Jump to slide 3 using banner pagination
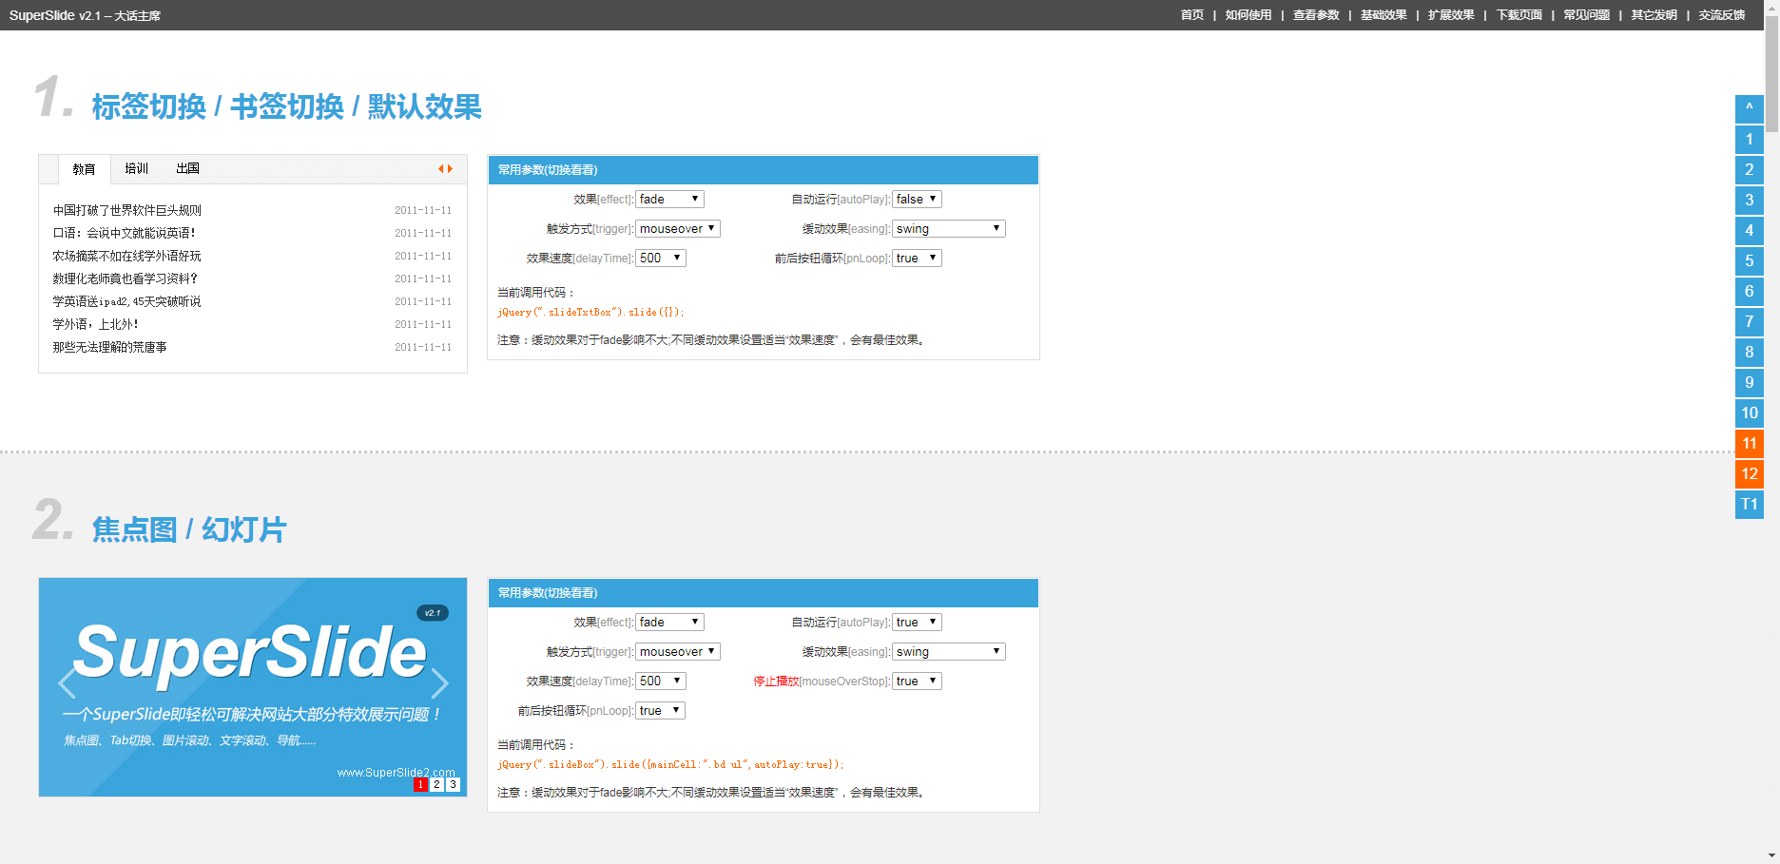 453,784
